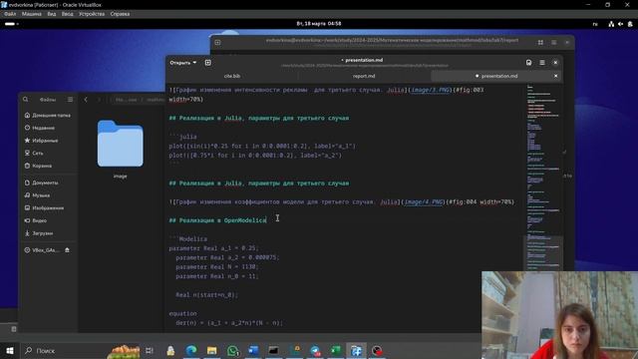Click the line Real n(start=n_0);
The width and height of the screenshot is (638, 359).
coord(206,295)
